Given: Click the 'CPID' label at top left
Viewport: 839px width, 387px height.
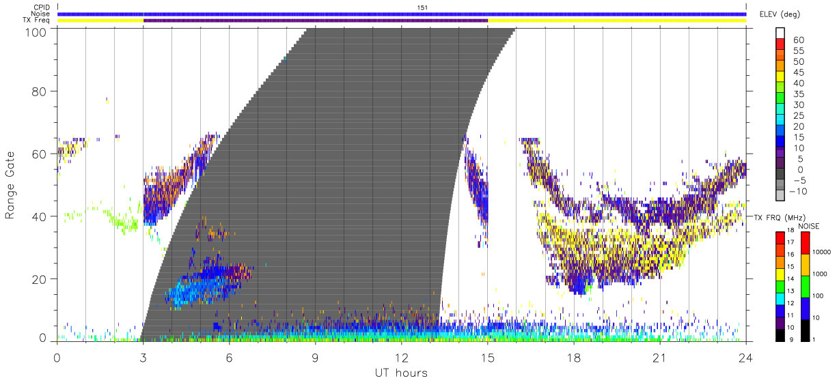Looking at the screenshot, I should pyautogui.click(x=42, y=8).
